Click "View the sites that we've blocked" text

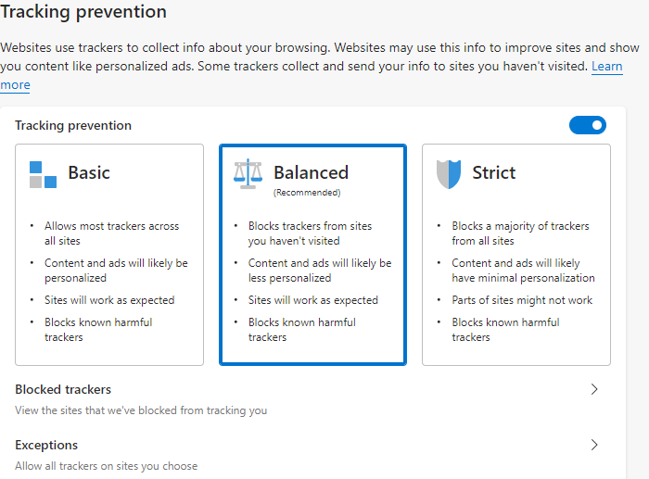coord(141,410)
